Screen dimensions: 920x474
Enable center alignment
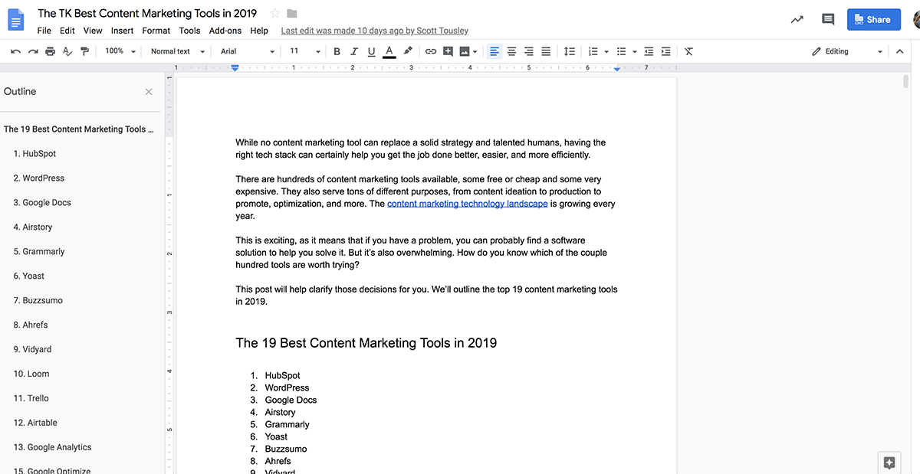tap(511, 51)
